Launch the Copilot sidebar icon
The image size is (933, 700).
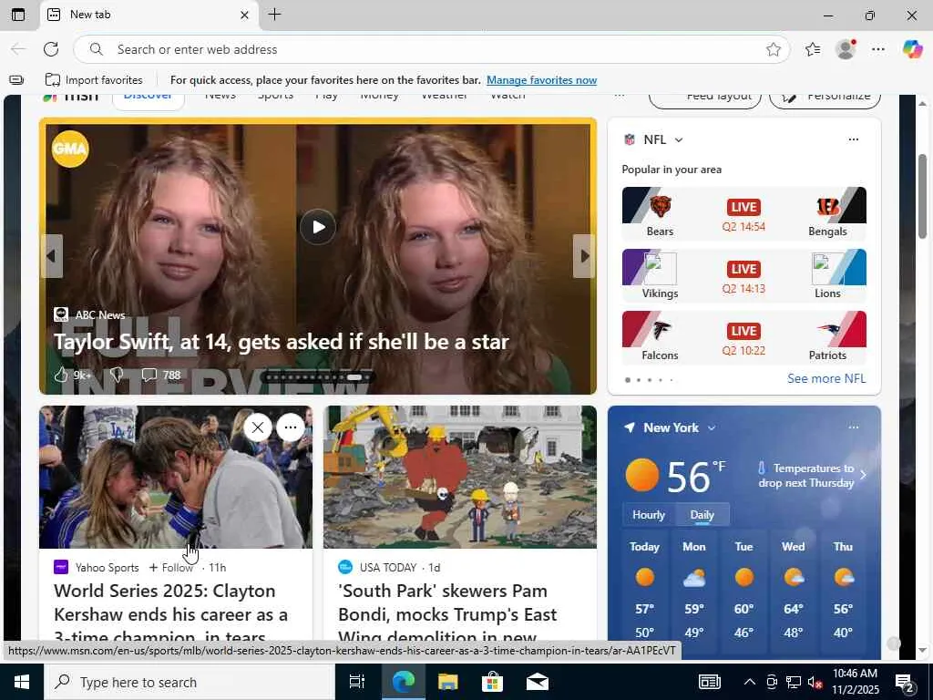click(912, 49)
